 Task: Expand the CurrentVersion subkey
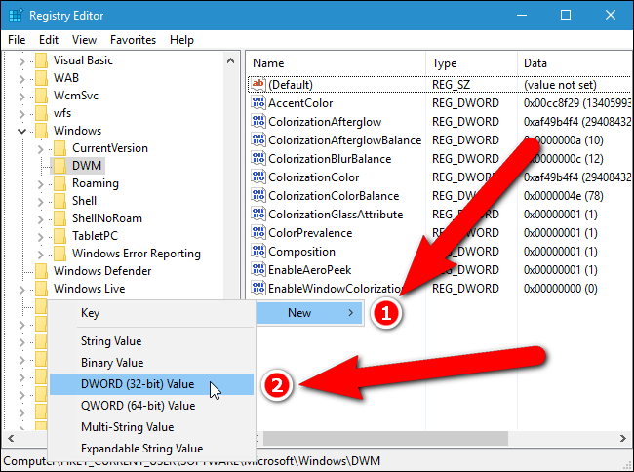pyautogui.click(x=40, y=149)
